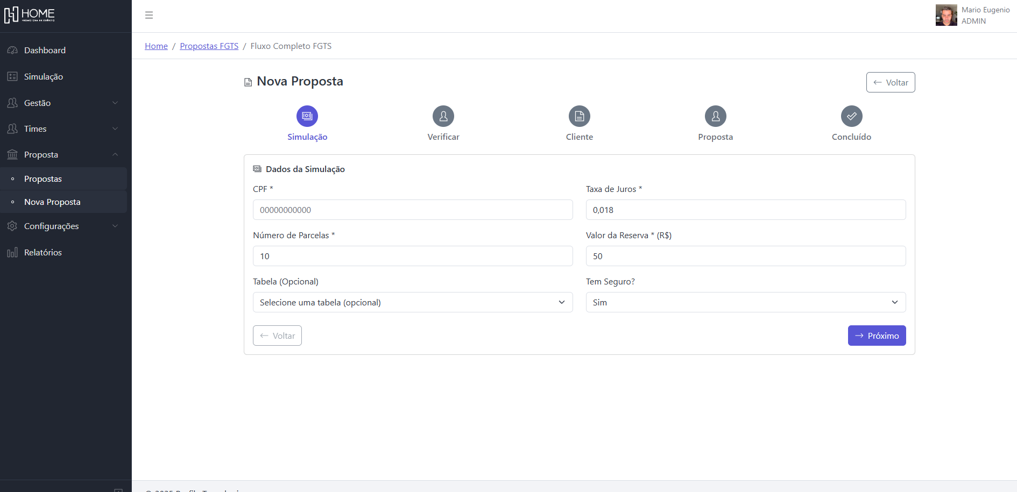
Task: Click the Simulação step icon
Action: coord(307,116)
